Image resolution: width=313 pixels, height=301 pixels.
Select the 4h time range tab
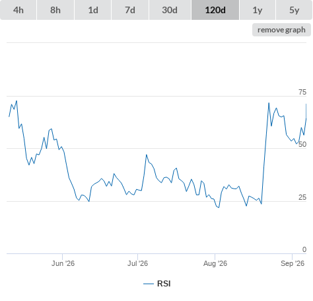click(x=18, y=10)
